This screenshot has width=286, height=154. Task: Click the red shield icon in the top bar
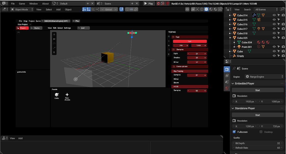(x=167, y=4)
